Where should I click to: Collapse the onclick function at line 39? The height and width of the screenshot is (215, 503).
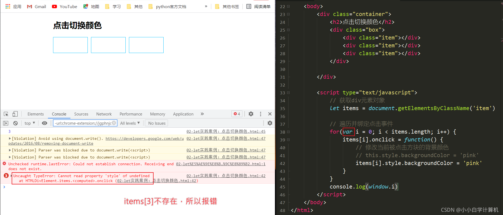(x=288, y=140)
